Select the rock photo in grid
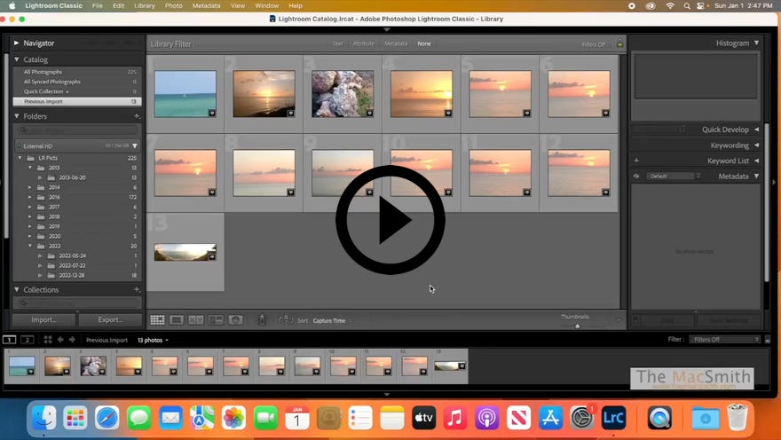This screenshot has width=781, height=440. click(343, 93)
